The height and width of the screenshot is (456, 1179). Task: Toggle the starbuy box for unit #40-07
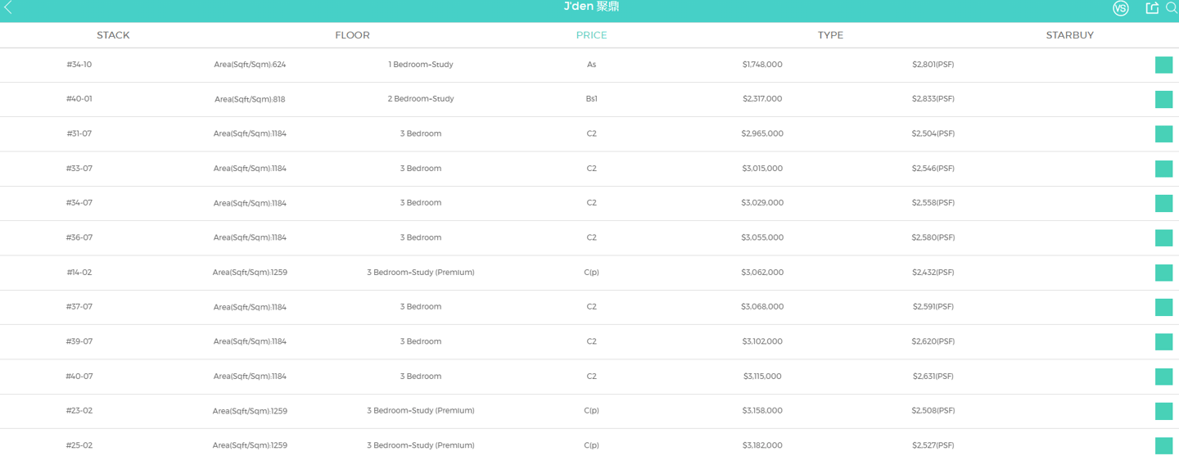tap(1163, 377)
